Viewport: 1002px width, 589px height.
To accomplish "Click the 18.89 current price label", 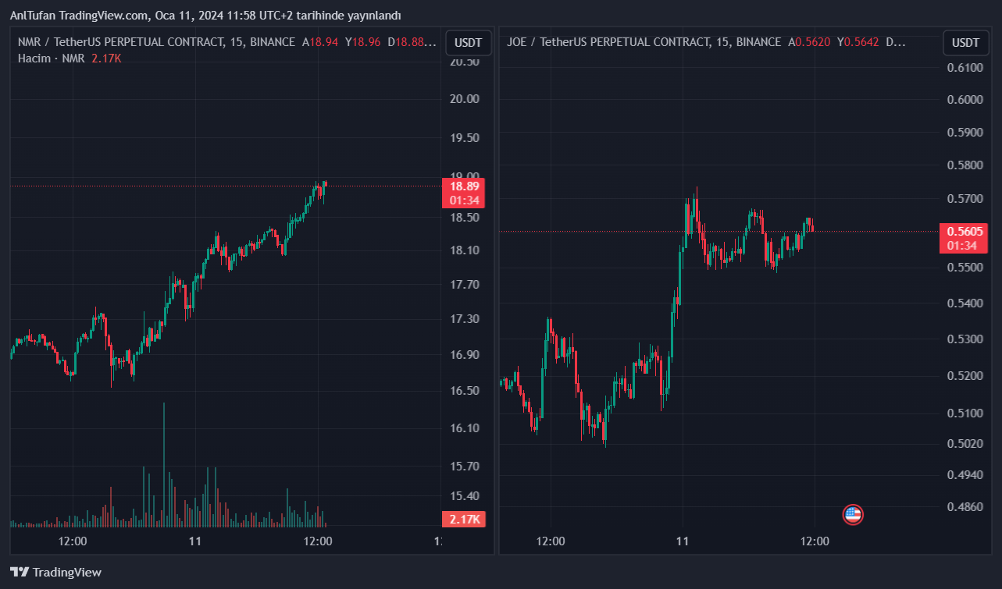I will 464,186.
